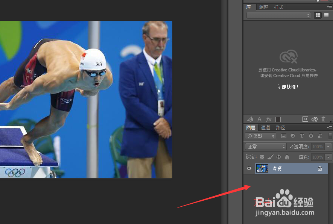Click the 背景 layer lock indicator
333x224 pixels.
coord(320,168)
